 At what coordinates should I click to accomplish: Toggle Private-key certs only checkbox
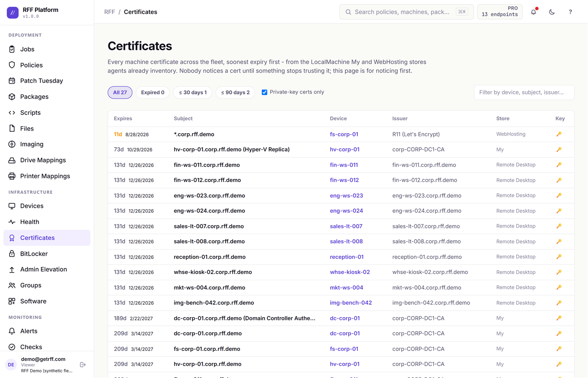pos(265,92)
